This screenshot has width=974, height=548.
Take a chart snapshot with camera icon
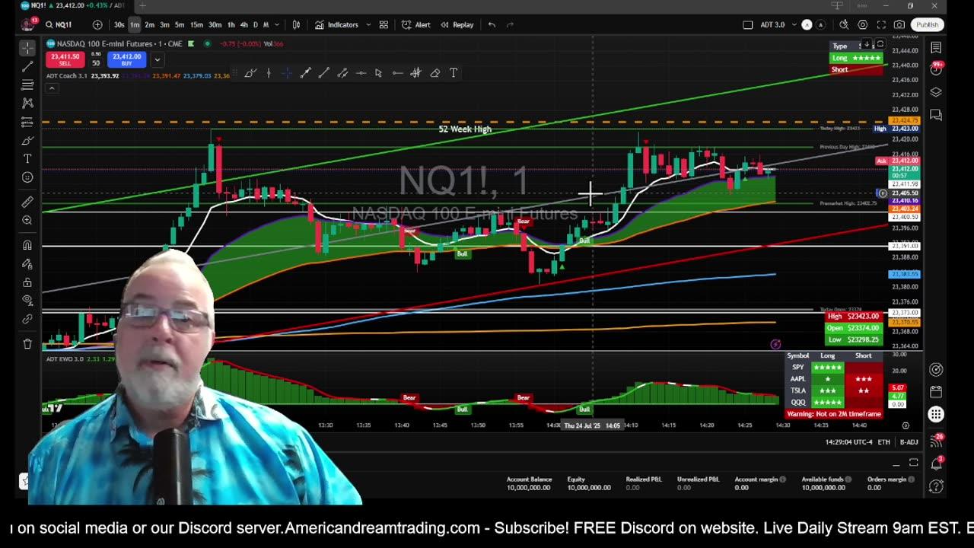(x=900, y=24)
